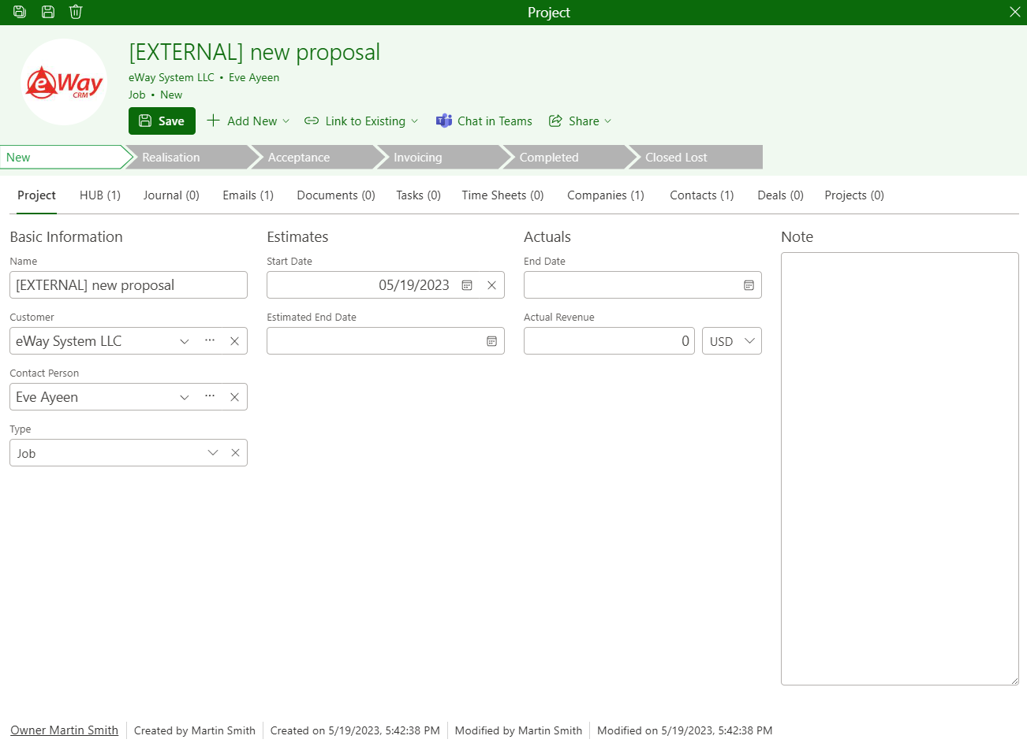
Task: Click Created by Martin Smith footer text
Action: pyautogui.click(x=195, y=730)
